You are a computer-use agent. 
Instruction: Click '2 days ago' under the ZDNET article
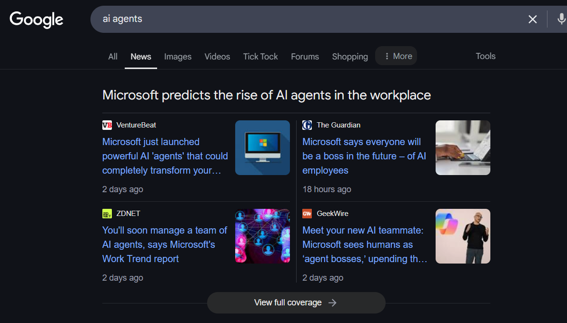pyautogui.click(x=122, y=278)
